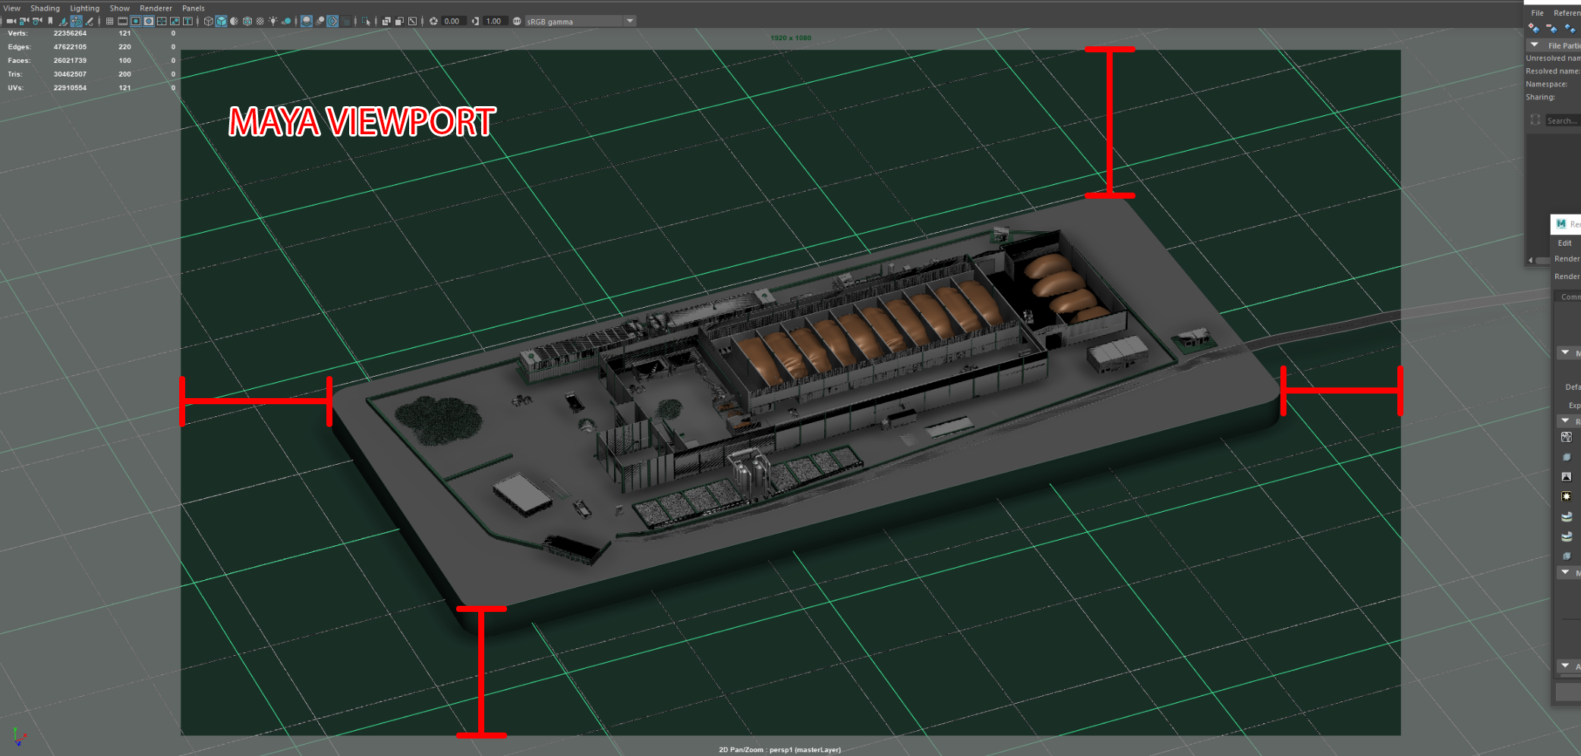1581x756 pixels.
Task: Toggle the Gate Mask icon
Action: tap(149, 21)
